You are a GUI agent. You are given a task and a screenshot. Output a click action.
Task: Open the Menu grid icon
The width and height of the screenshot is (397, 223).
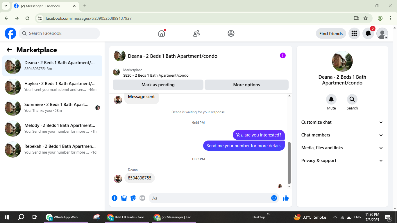pyautogui.click(x=354, y=33)
